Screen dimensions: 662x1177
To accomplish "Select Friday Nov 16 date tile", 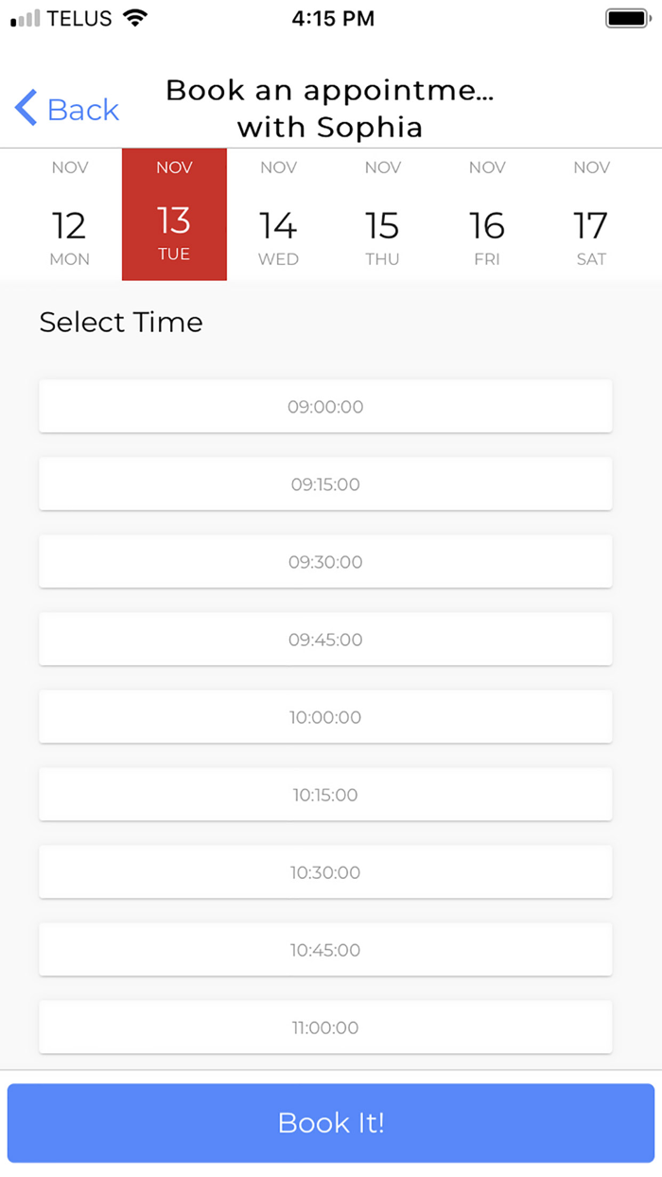I will 487,215.
